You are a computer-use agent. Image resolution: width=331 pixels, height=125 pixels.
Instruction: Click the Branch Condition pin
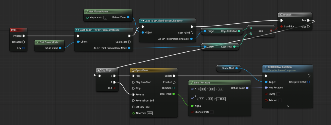[x=282, y=27]
